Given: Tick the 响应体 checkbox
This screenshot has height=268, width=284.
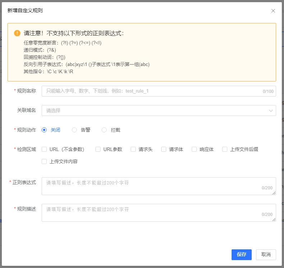Looking at the screenshot, I should 194,149.
